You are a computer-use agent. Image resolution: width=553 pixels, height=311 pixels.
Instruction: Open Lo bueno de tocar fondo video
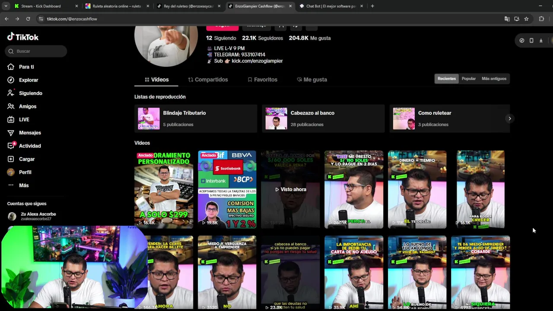click(417, 273)
